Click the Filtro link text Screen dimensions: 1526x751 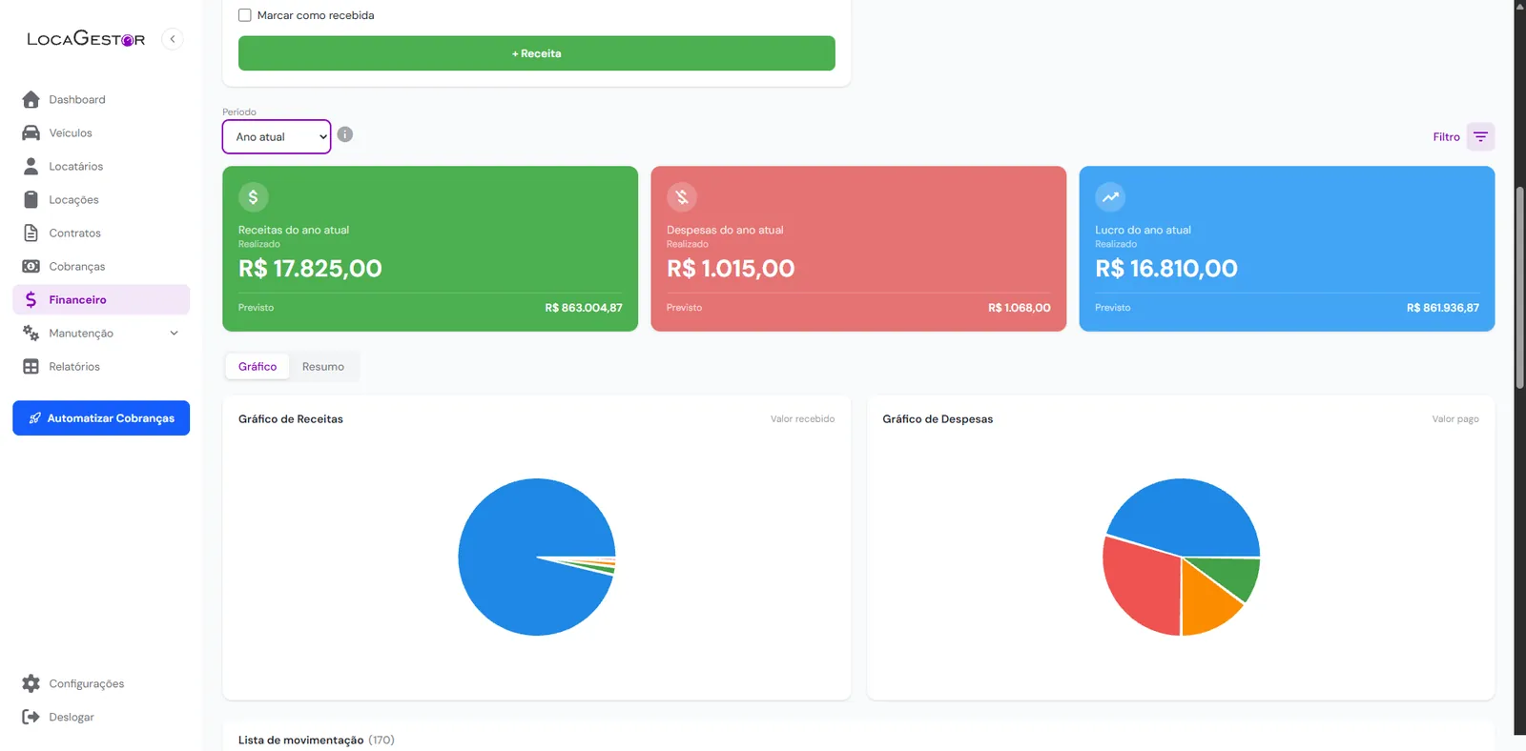1446,137
